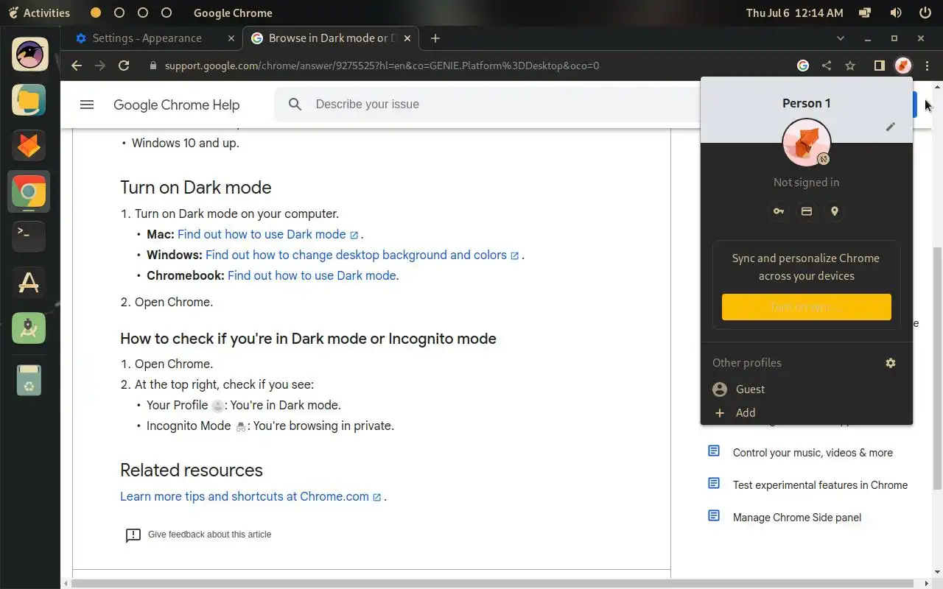Bookmark this tab with the star icon
This screenshot has width=943, height=589.
[x=850, y=66]
